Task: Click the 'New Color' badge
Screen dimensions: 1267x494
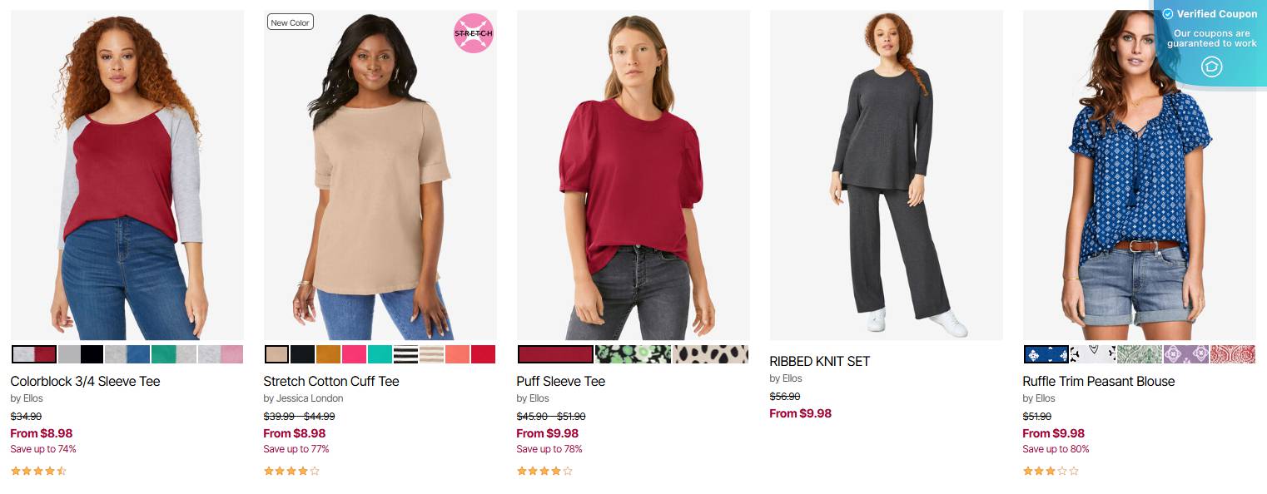Action: click(290, 22)
